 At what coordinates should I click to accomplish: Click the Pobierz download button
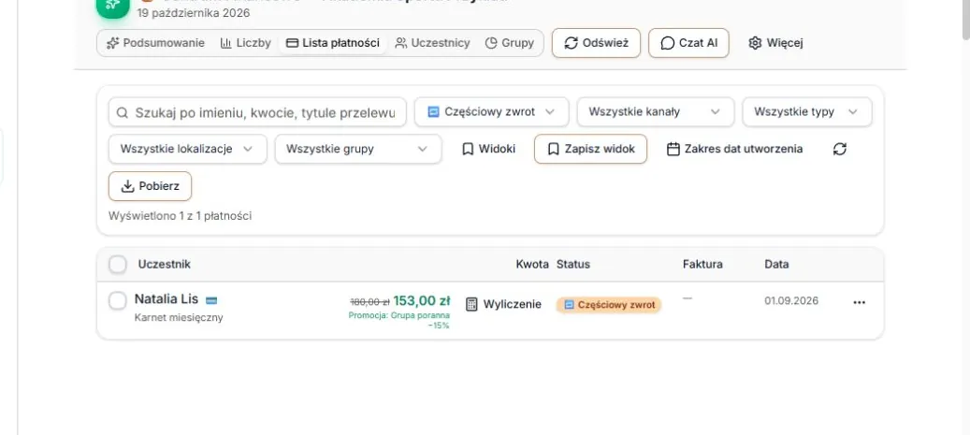151,186
